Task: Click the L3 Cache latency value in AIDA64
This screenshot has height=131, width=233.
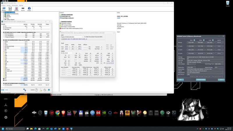Action: tap(219, 53)
